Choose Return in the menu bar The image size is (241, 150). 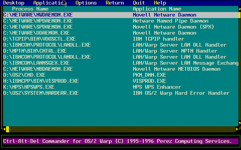tap(115, 3)
